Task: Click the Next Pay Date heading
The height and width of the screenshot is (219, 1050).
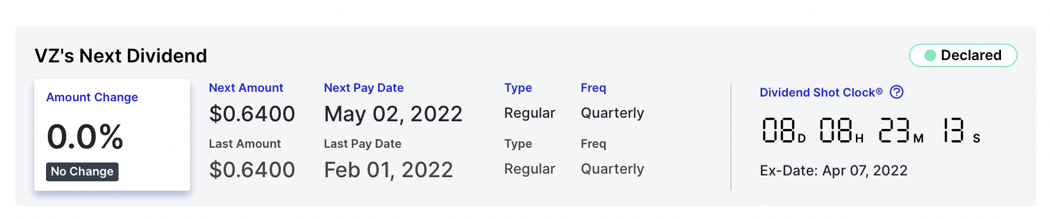Action: pyautogui.click(x=363, y=88)
